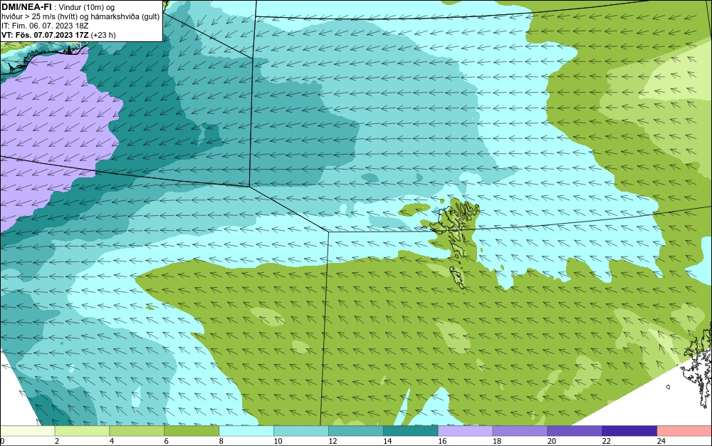The height and width of the screenshot is (446, 712).
Task: Click the green 4–6 m/s legend swatch
Action: (137, 431)
